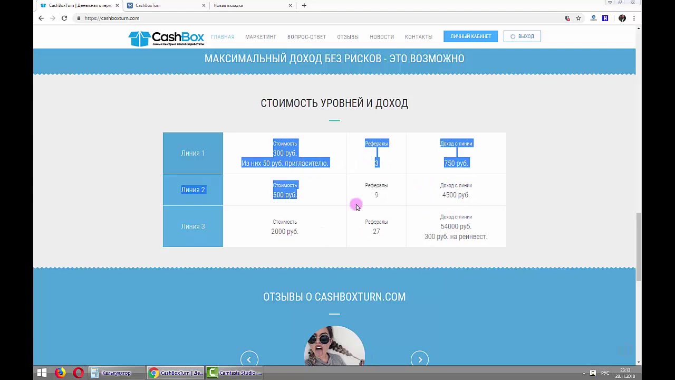The height and width of the screenshot is (380, 675).
Task: Click page vertical scrollbar thumb
Action: [x=639, y=246]
